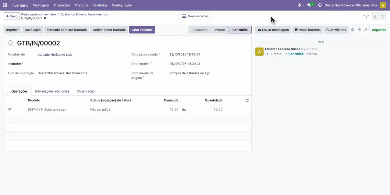Screen dimensions: 390x195
Task: Click the forecast chart icon next to demand
Action: 184,109
